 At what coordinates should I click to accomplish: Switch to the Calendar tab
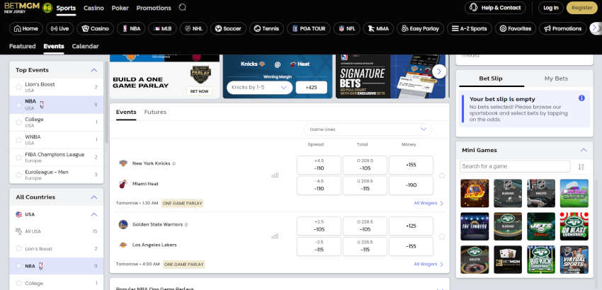tap(85, 46)
